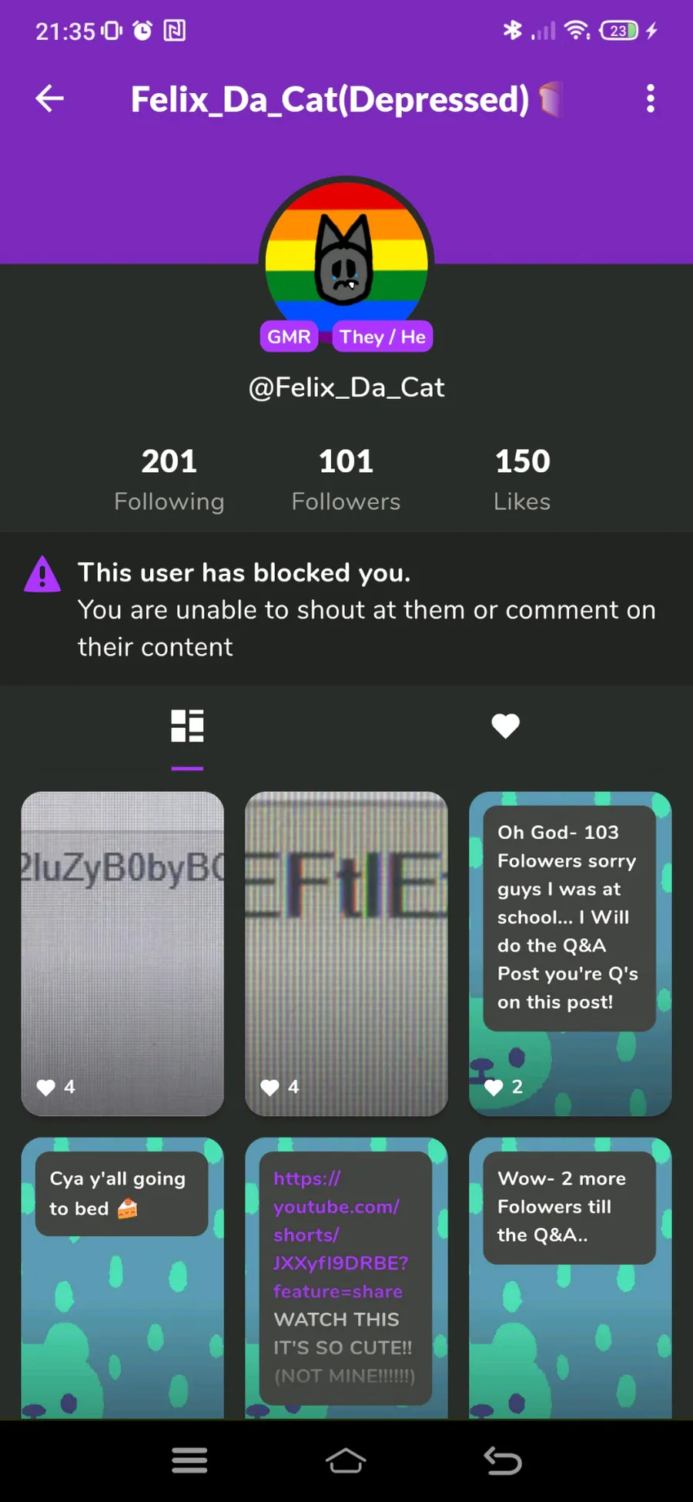The height and width of the screenshot is (1502, 693).
Task: Open the 101 Followers list
Action: point(346,479)
